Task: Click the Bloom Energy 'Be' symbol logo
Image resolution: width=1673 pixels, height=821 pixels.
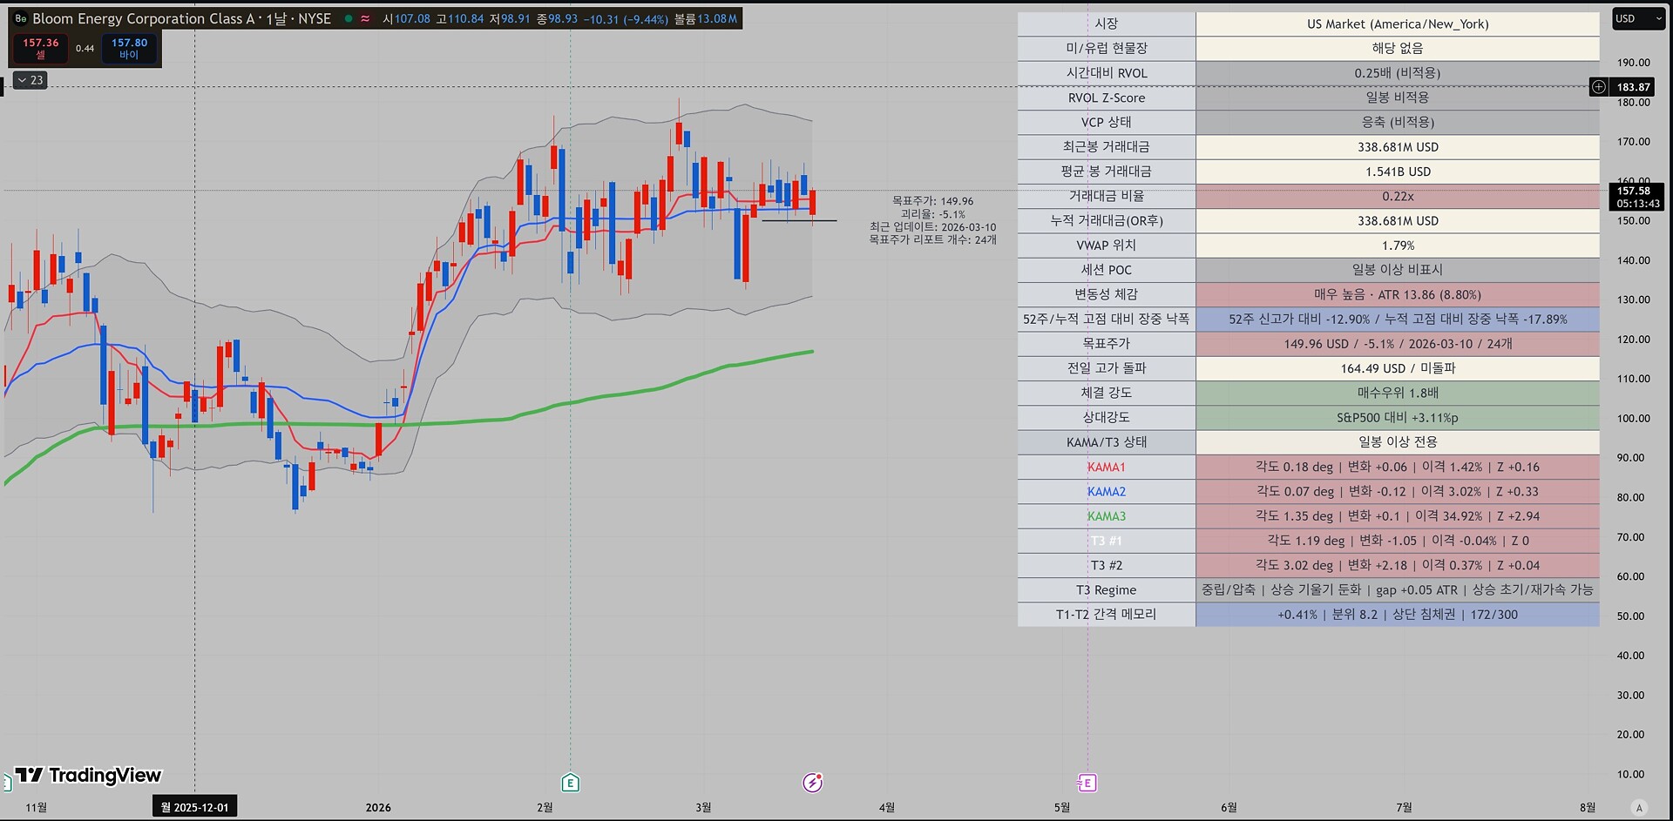Action: [x=21, y=18]
